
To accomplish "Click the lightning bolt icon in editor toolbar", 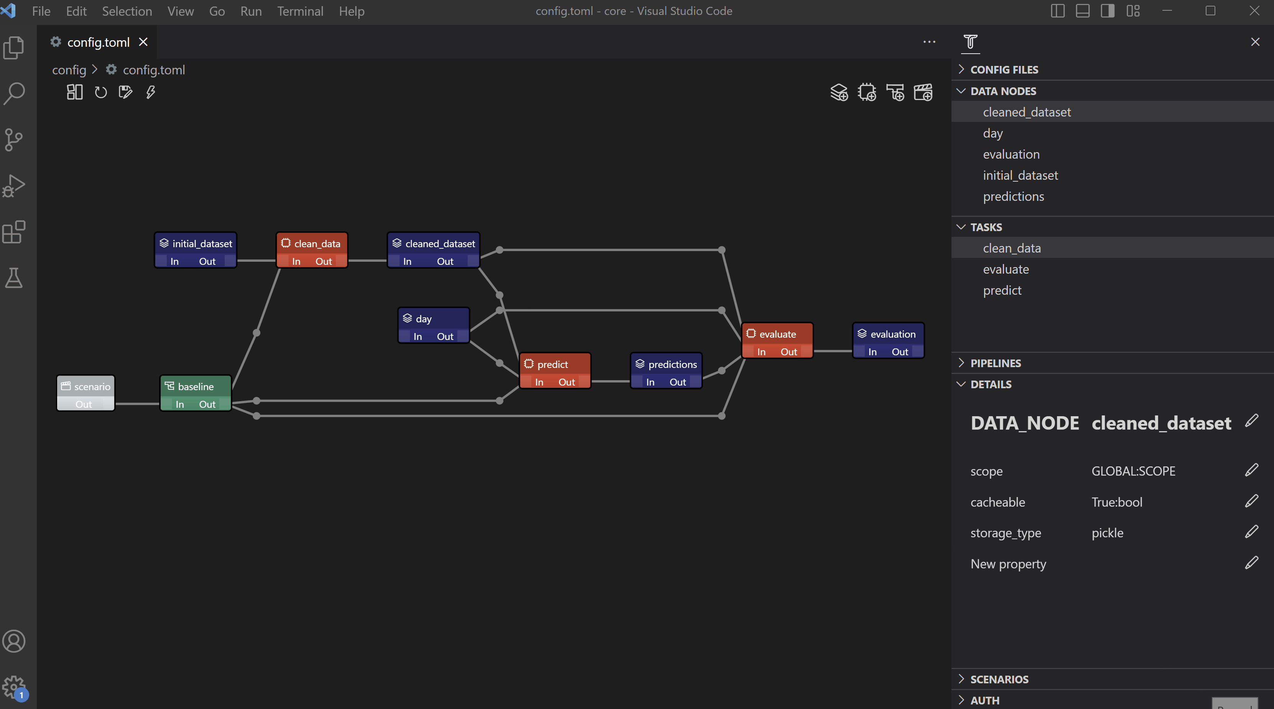I will click(x=150, y=92).
